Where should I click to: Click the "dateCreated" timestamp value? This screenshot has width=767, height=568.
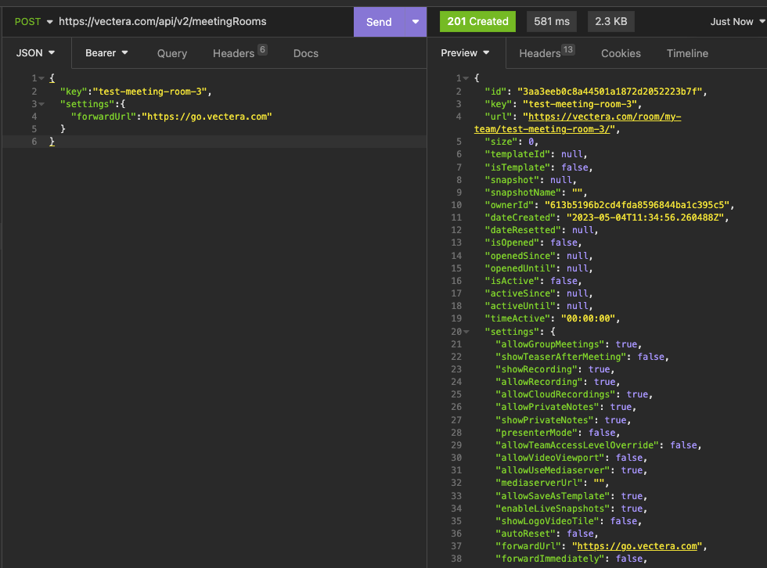(x=645, y=217)
